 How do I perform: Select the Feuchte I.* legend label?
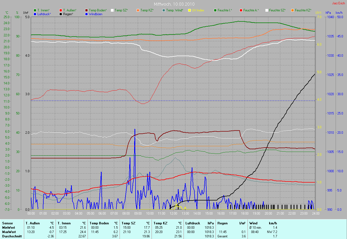[x=225, y=10]
